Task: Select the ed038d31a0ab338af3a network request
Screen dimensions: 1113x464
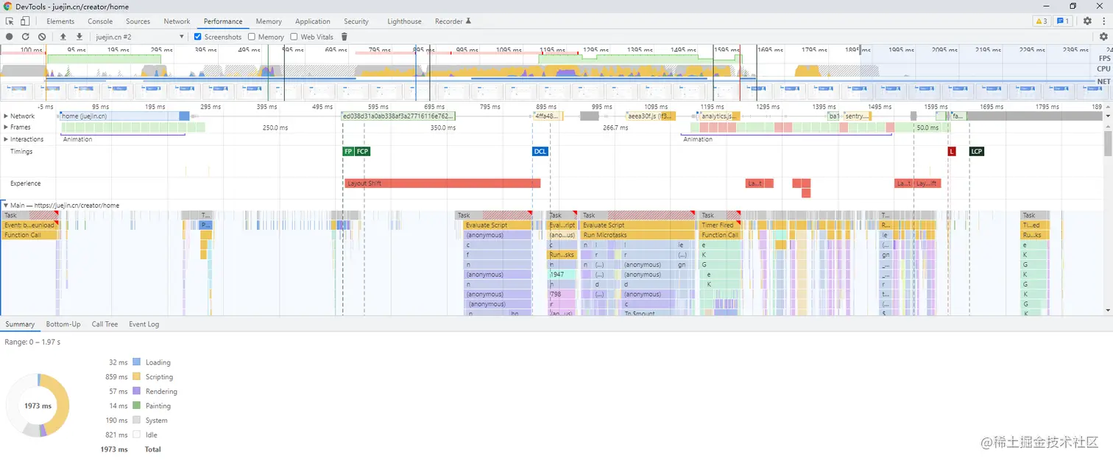Action: [x=399, y=116]
